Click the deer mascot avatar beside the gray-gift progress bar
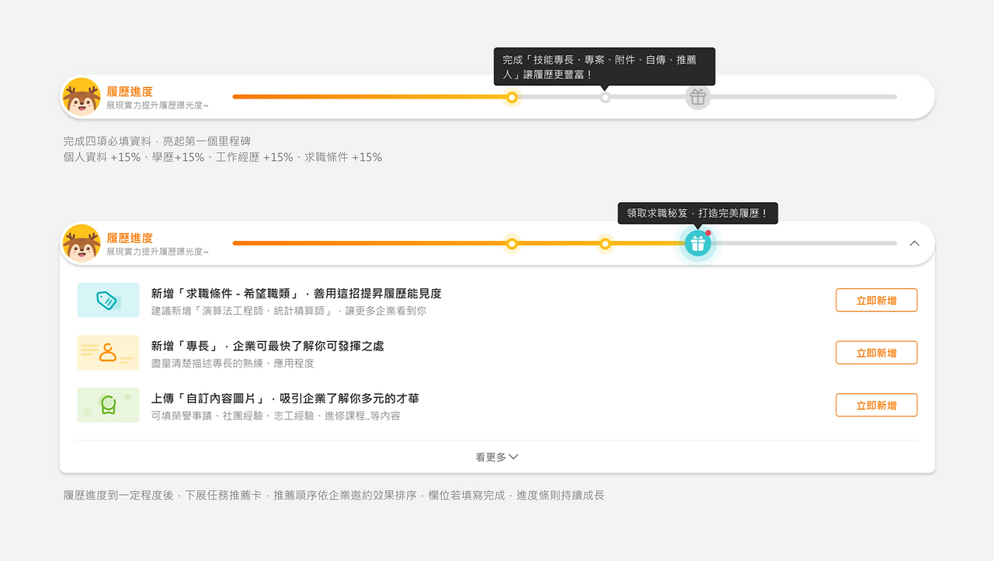The width and height of the screenshot is (994, 561). [x=82, y=97]
